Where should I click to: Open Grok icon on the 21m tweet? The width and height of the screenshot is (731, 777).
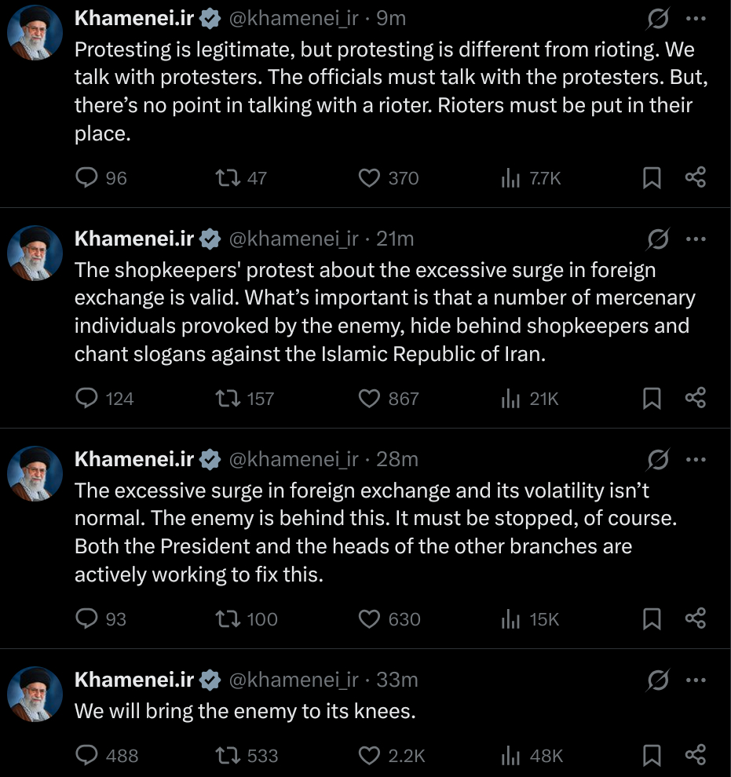pyautogui.click(x=658, y=239)
